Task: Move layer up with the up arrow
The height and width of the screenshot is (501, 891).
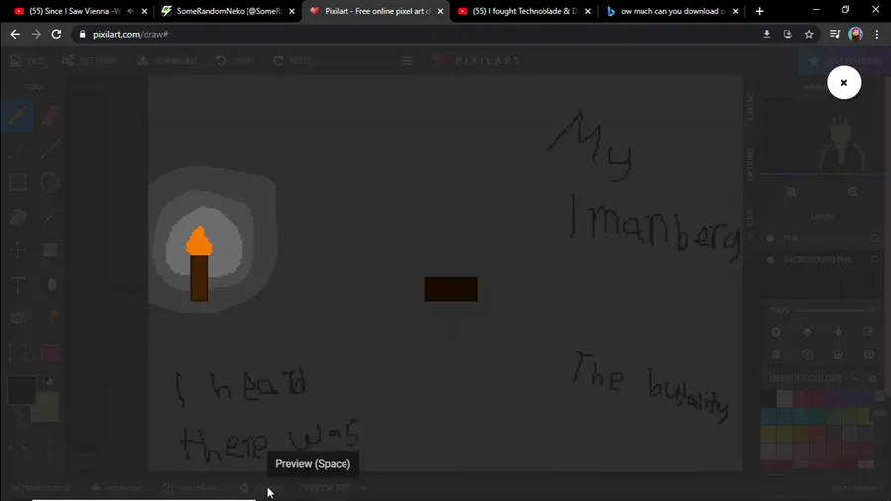Action: (x=807, y=332)
